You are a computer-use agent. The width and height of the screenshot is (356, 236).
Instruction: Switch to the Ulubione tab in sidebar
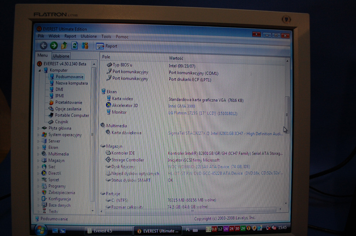(x=61, y=56)
